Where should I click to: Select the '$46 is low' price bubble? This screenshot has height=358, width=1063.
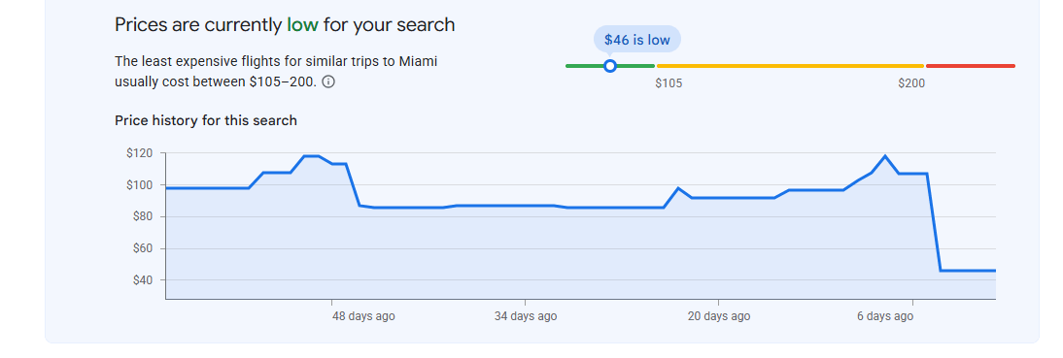pos(636,40)
